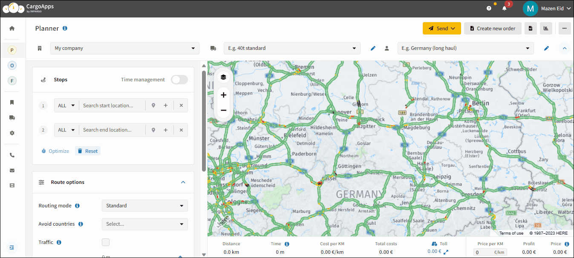Open the bar chart statistics button
574x258 pixels.
click(x=546, y=29)
